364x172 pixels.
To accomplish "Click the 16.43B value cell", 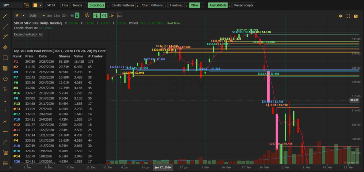I will tap(79, 62).
